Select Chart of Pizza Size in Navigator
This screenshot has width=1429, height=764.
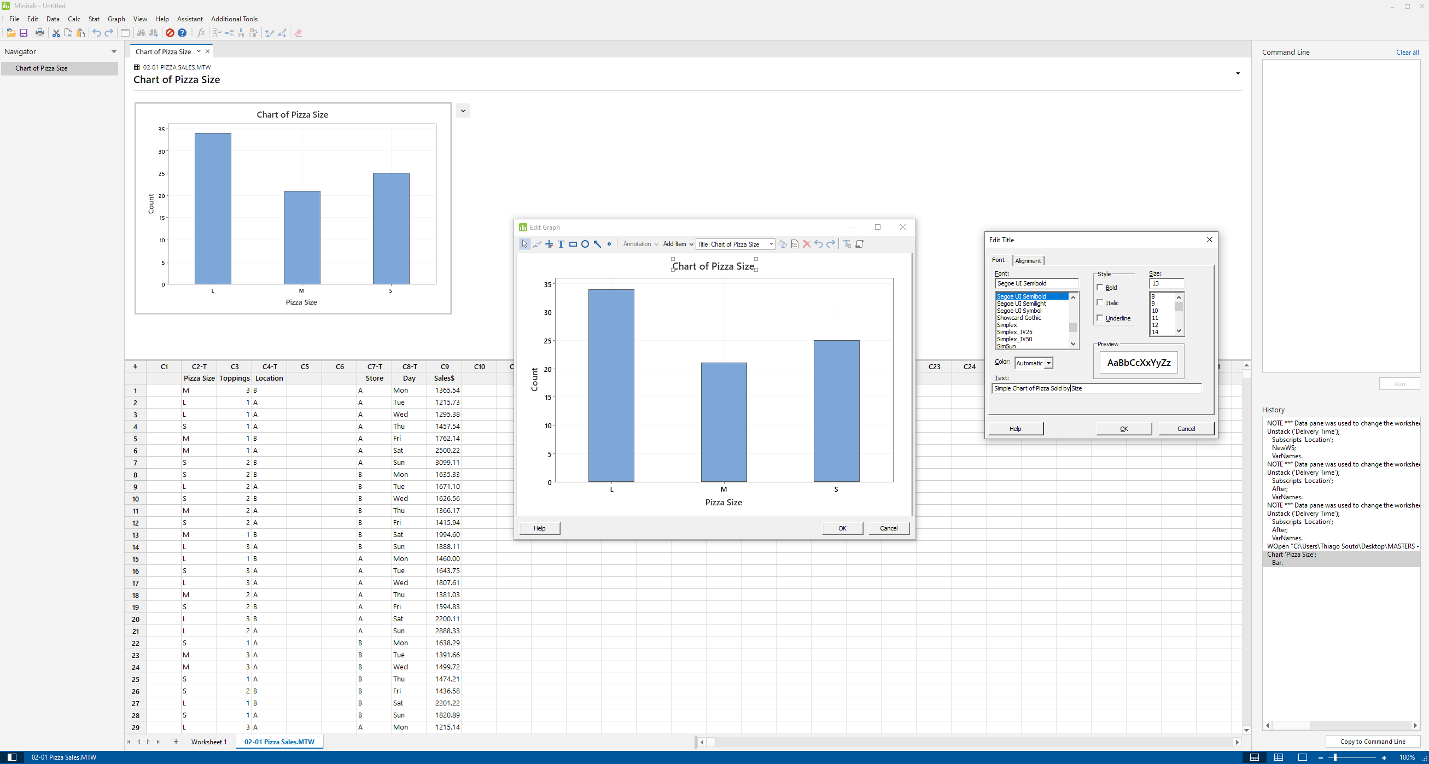pos(60,68)
